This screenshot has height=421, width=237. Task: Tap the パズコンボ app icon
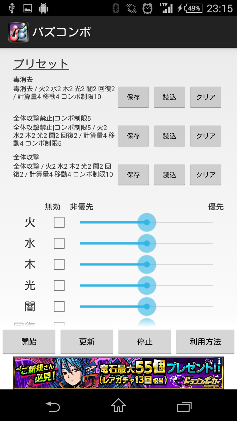coord(18,32)
